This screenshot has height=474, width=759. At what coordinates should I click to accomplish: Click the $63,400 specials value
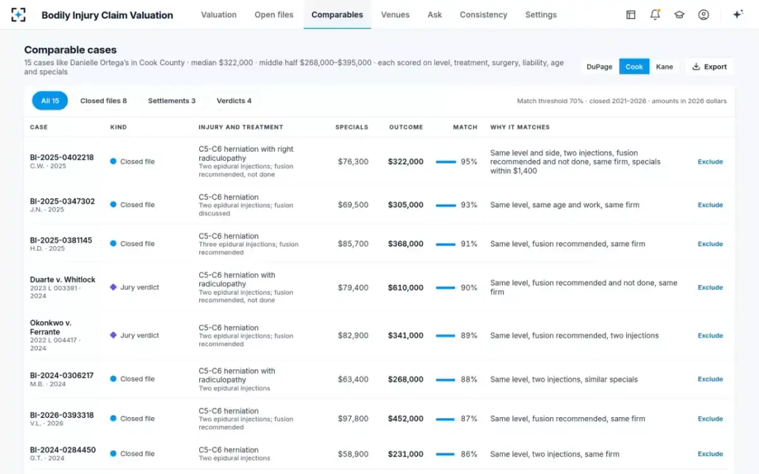click(x=353, y=379)
